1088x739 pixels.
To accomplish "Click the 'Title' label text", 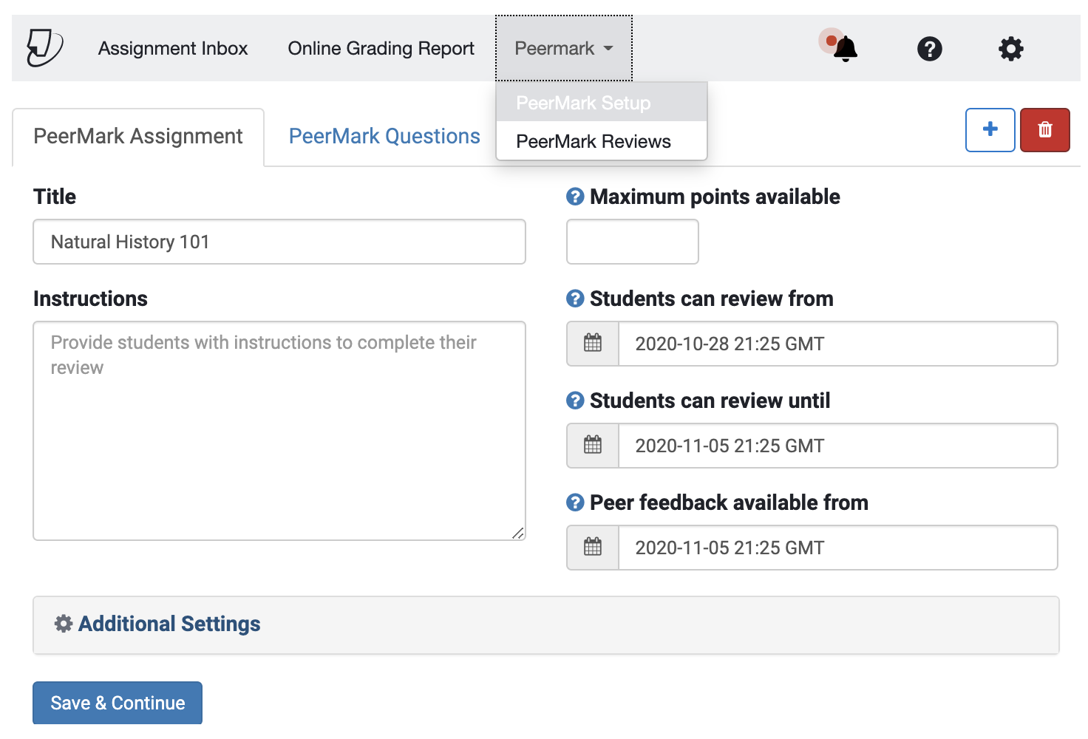I will tap(55, 197).
